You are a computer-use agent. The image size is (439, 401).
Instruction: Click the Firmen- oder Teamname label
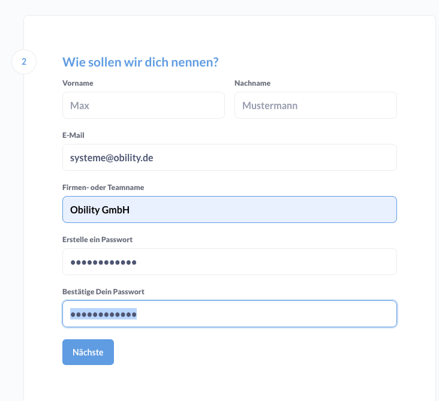[103, 188]
